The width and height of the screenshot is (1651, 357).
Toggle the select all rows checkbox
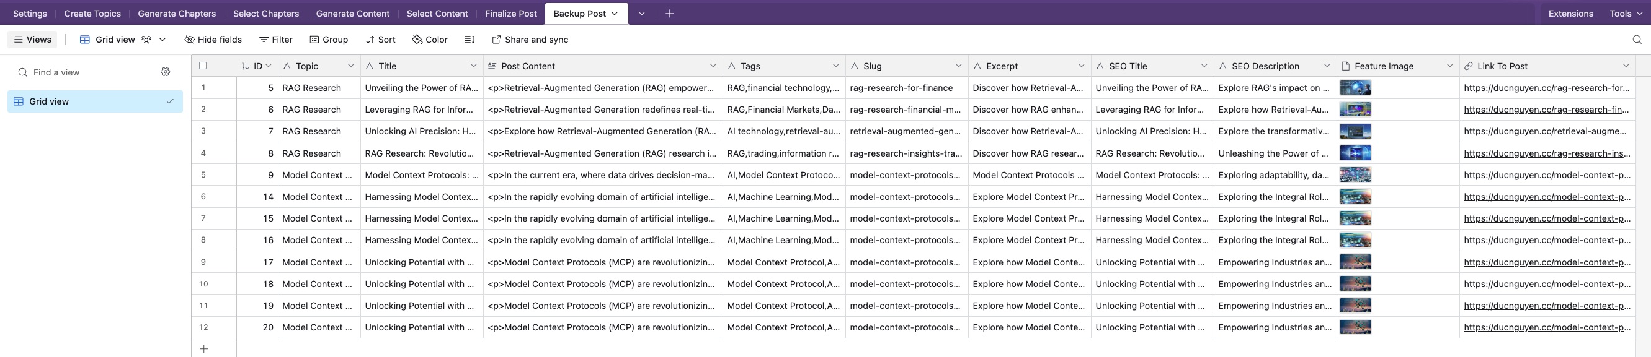(x=203, y=65)
